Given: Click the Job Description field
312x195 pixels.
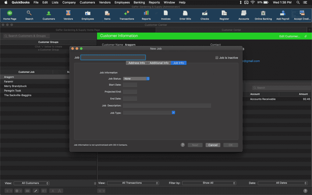Looking at the screenshot, I should (x=167, y=105).
